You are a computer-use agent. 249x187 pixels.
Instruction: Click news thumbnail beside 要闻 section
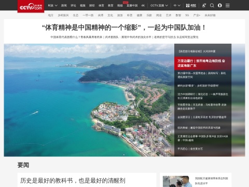tap(177, 181)
